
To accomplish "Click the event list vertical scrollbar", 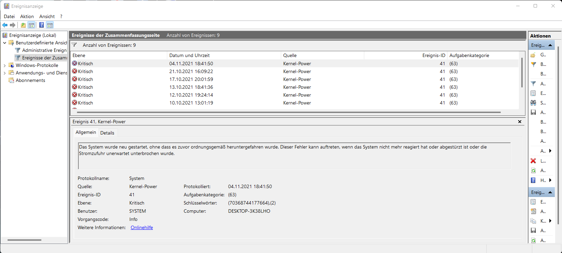I will 522,72.
